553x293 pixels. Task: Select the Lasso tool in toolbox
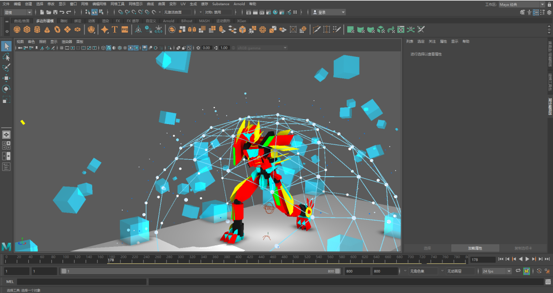tap(6, 57)
